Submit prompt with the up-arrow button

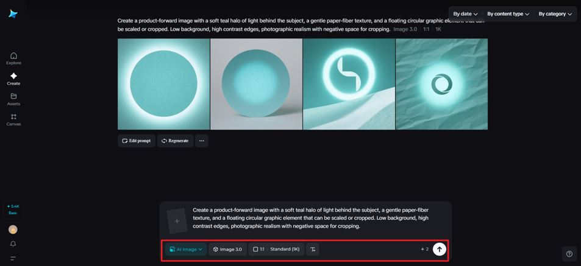(x=439, y=249)
